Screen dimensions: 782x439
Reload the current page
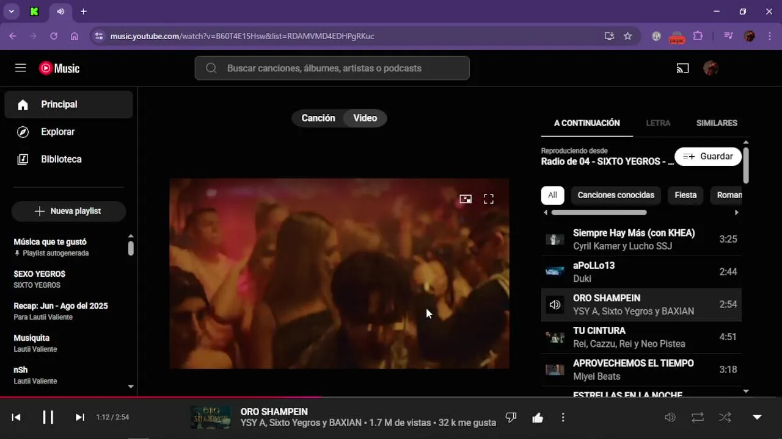pos(54,36)
